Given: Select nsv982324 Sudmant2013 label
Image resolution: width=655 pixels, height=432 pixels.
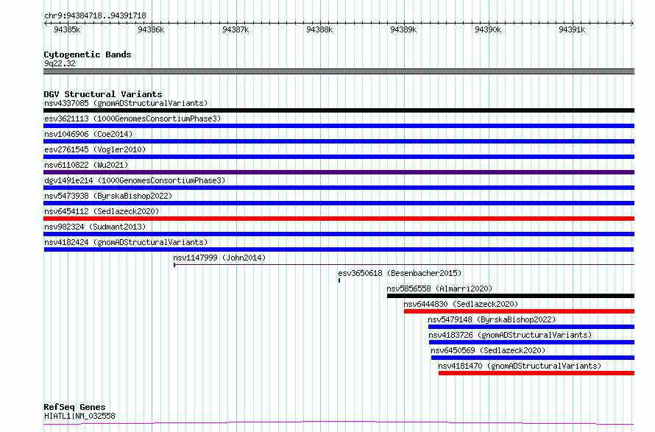Looking at the screenshot, I should click(x=95, y=227).
